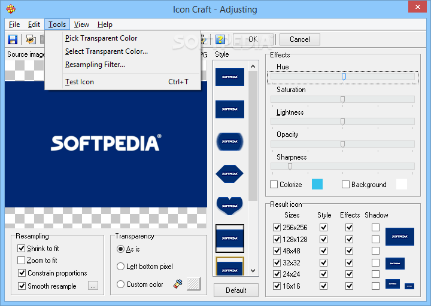Viewport: 431px width, 306px height.
Task: Open Resampling Filter... from Tools menu
Action: tap(123, 65)
